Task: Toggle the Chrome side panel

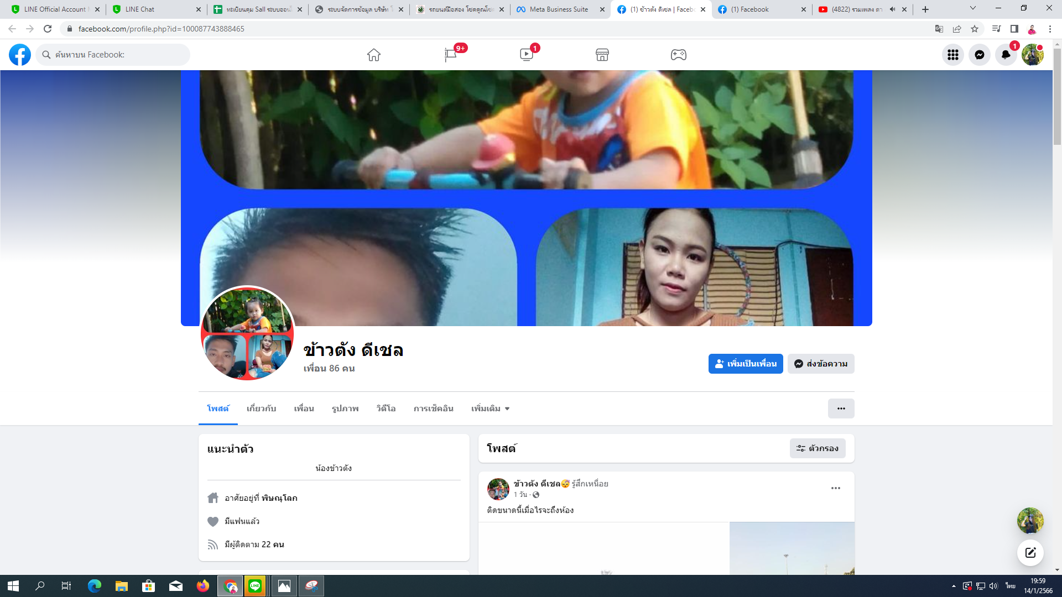Action: 1014,29
